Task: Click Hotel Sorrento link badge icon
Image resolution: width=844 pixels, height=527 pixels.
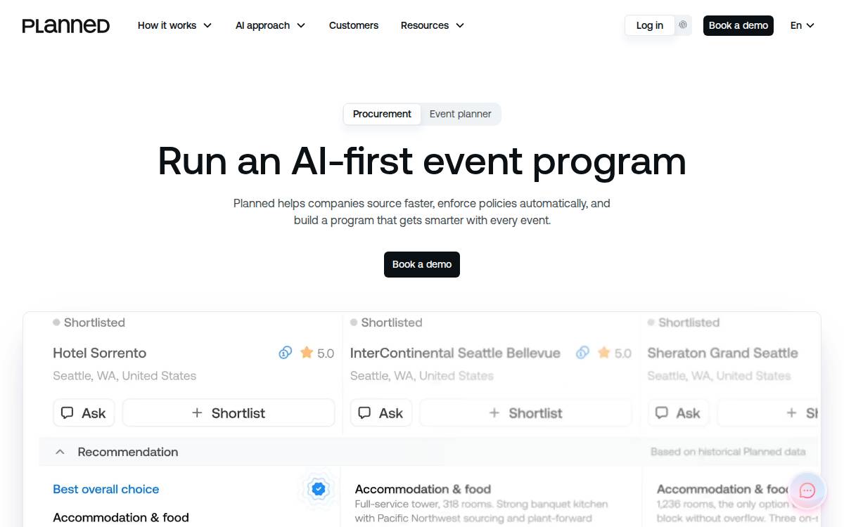Action: [285, 353]
